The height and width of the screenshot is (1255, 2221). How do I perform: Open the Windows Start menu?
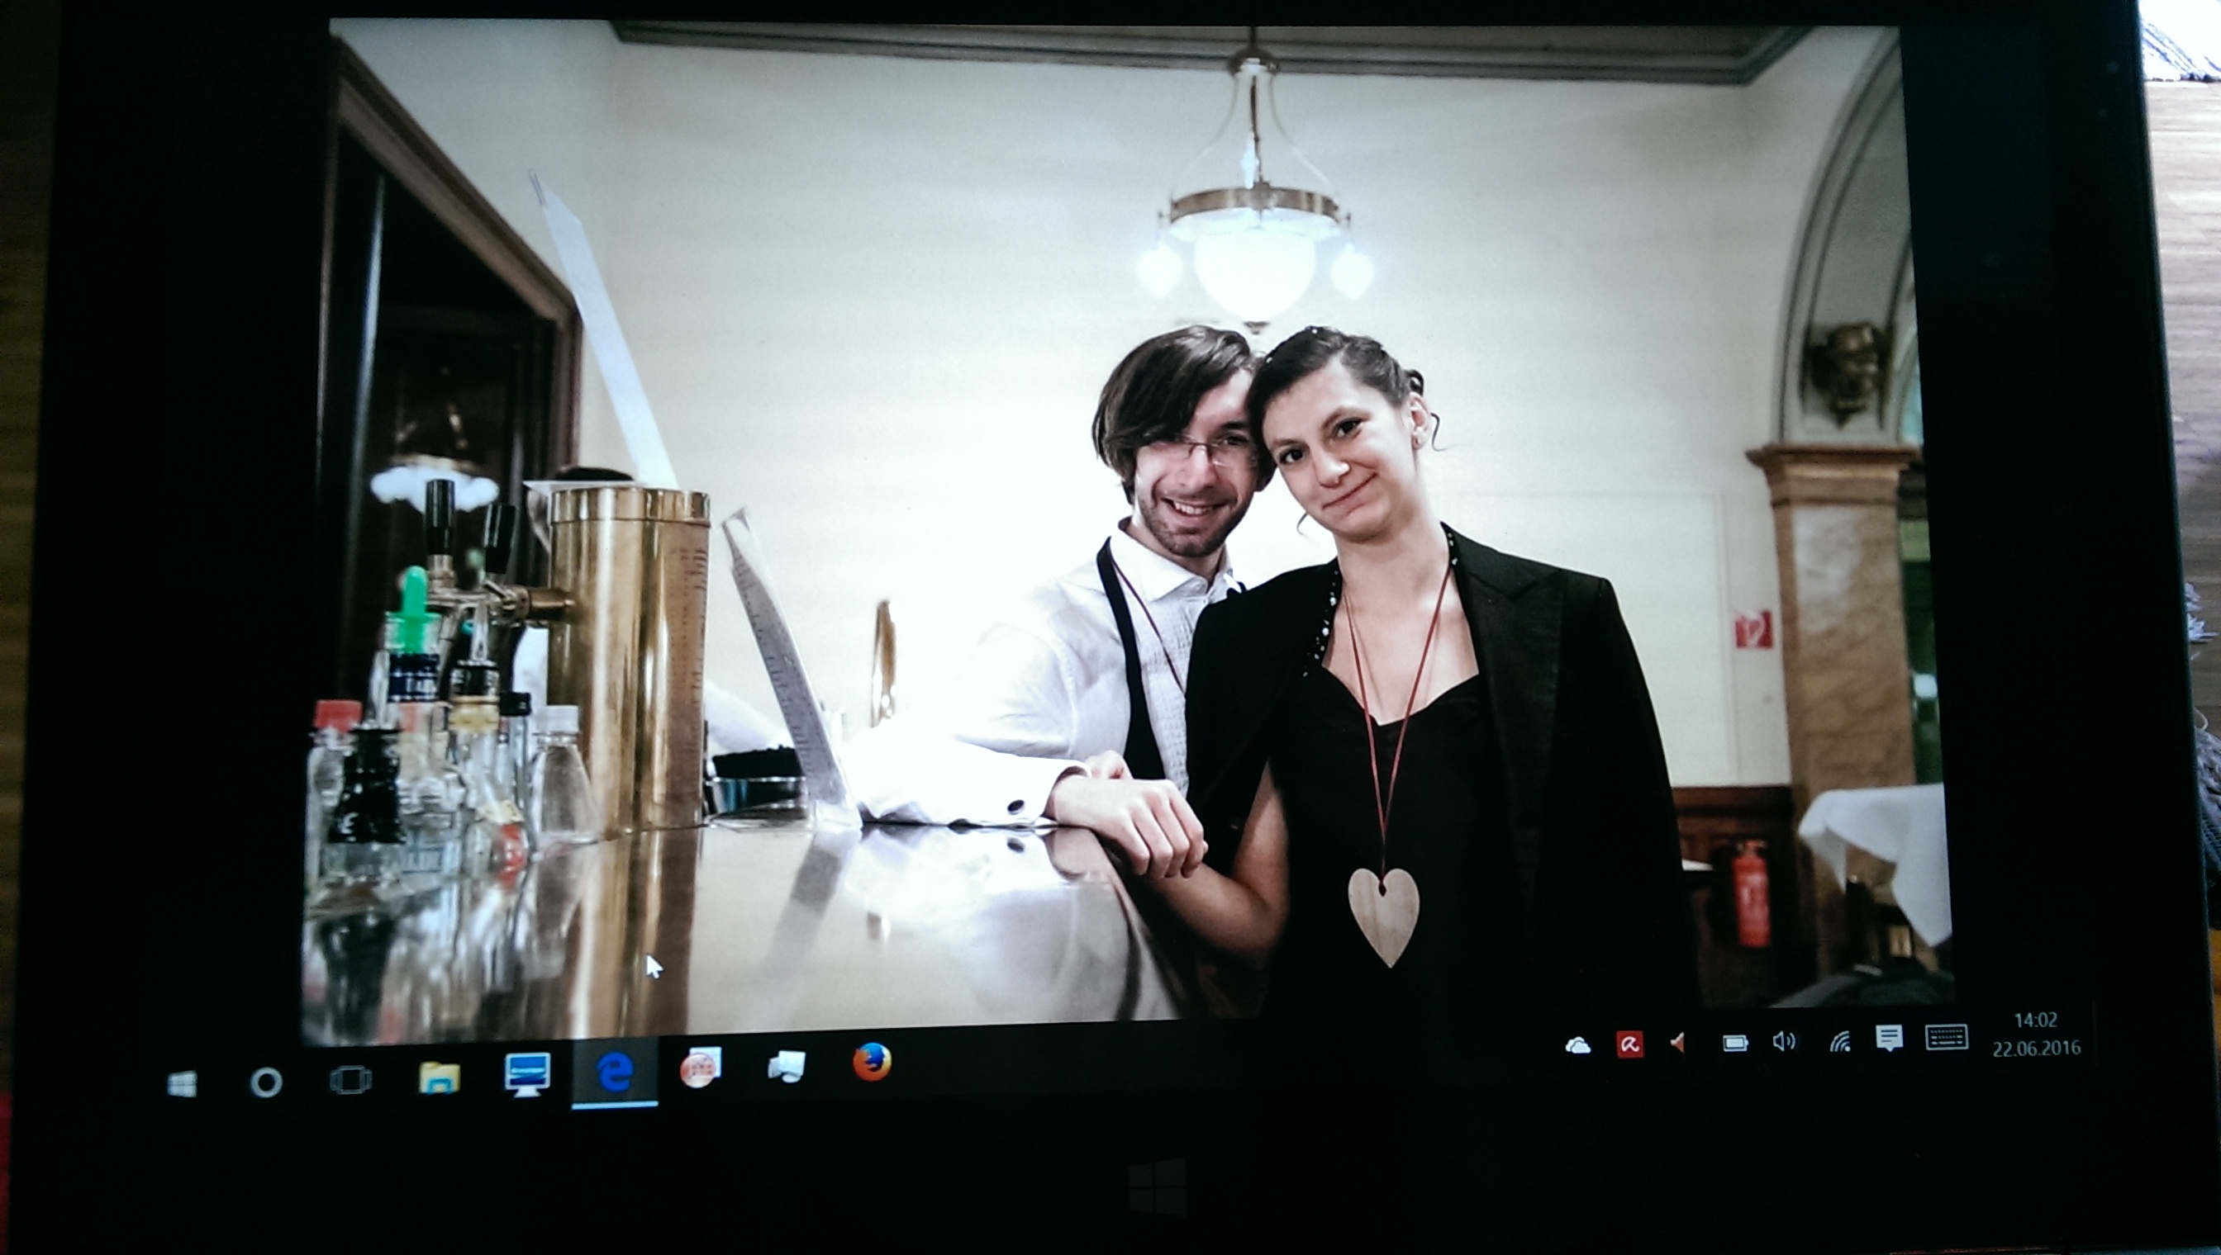(182, 1082)
